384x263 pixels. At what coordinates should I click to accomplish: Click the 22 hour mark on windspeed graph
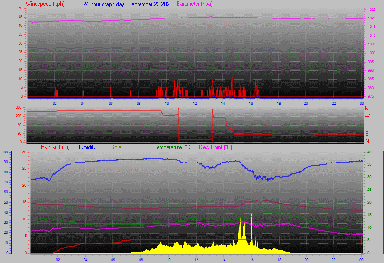(x=334, y=103)
